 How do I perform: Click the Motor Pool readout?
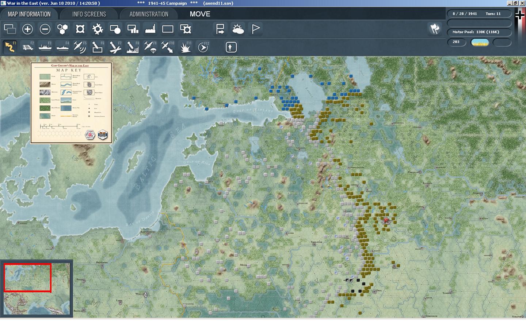[479, 32]
